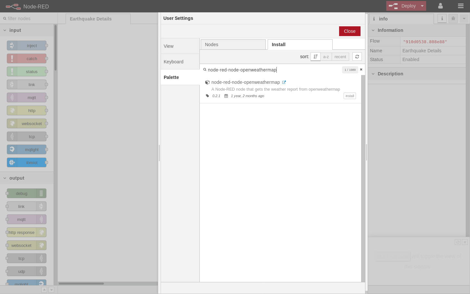Collapse the output palette category
The height and width of the screenshot is (294, 470).
tap(27, 178)
